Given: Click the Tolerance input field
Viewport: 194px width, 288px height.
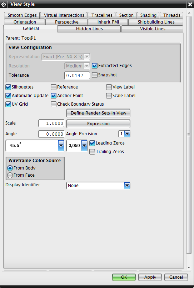Looking at the screenshot, I should tap(77, 76).
